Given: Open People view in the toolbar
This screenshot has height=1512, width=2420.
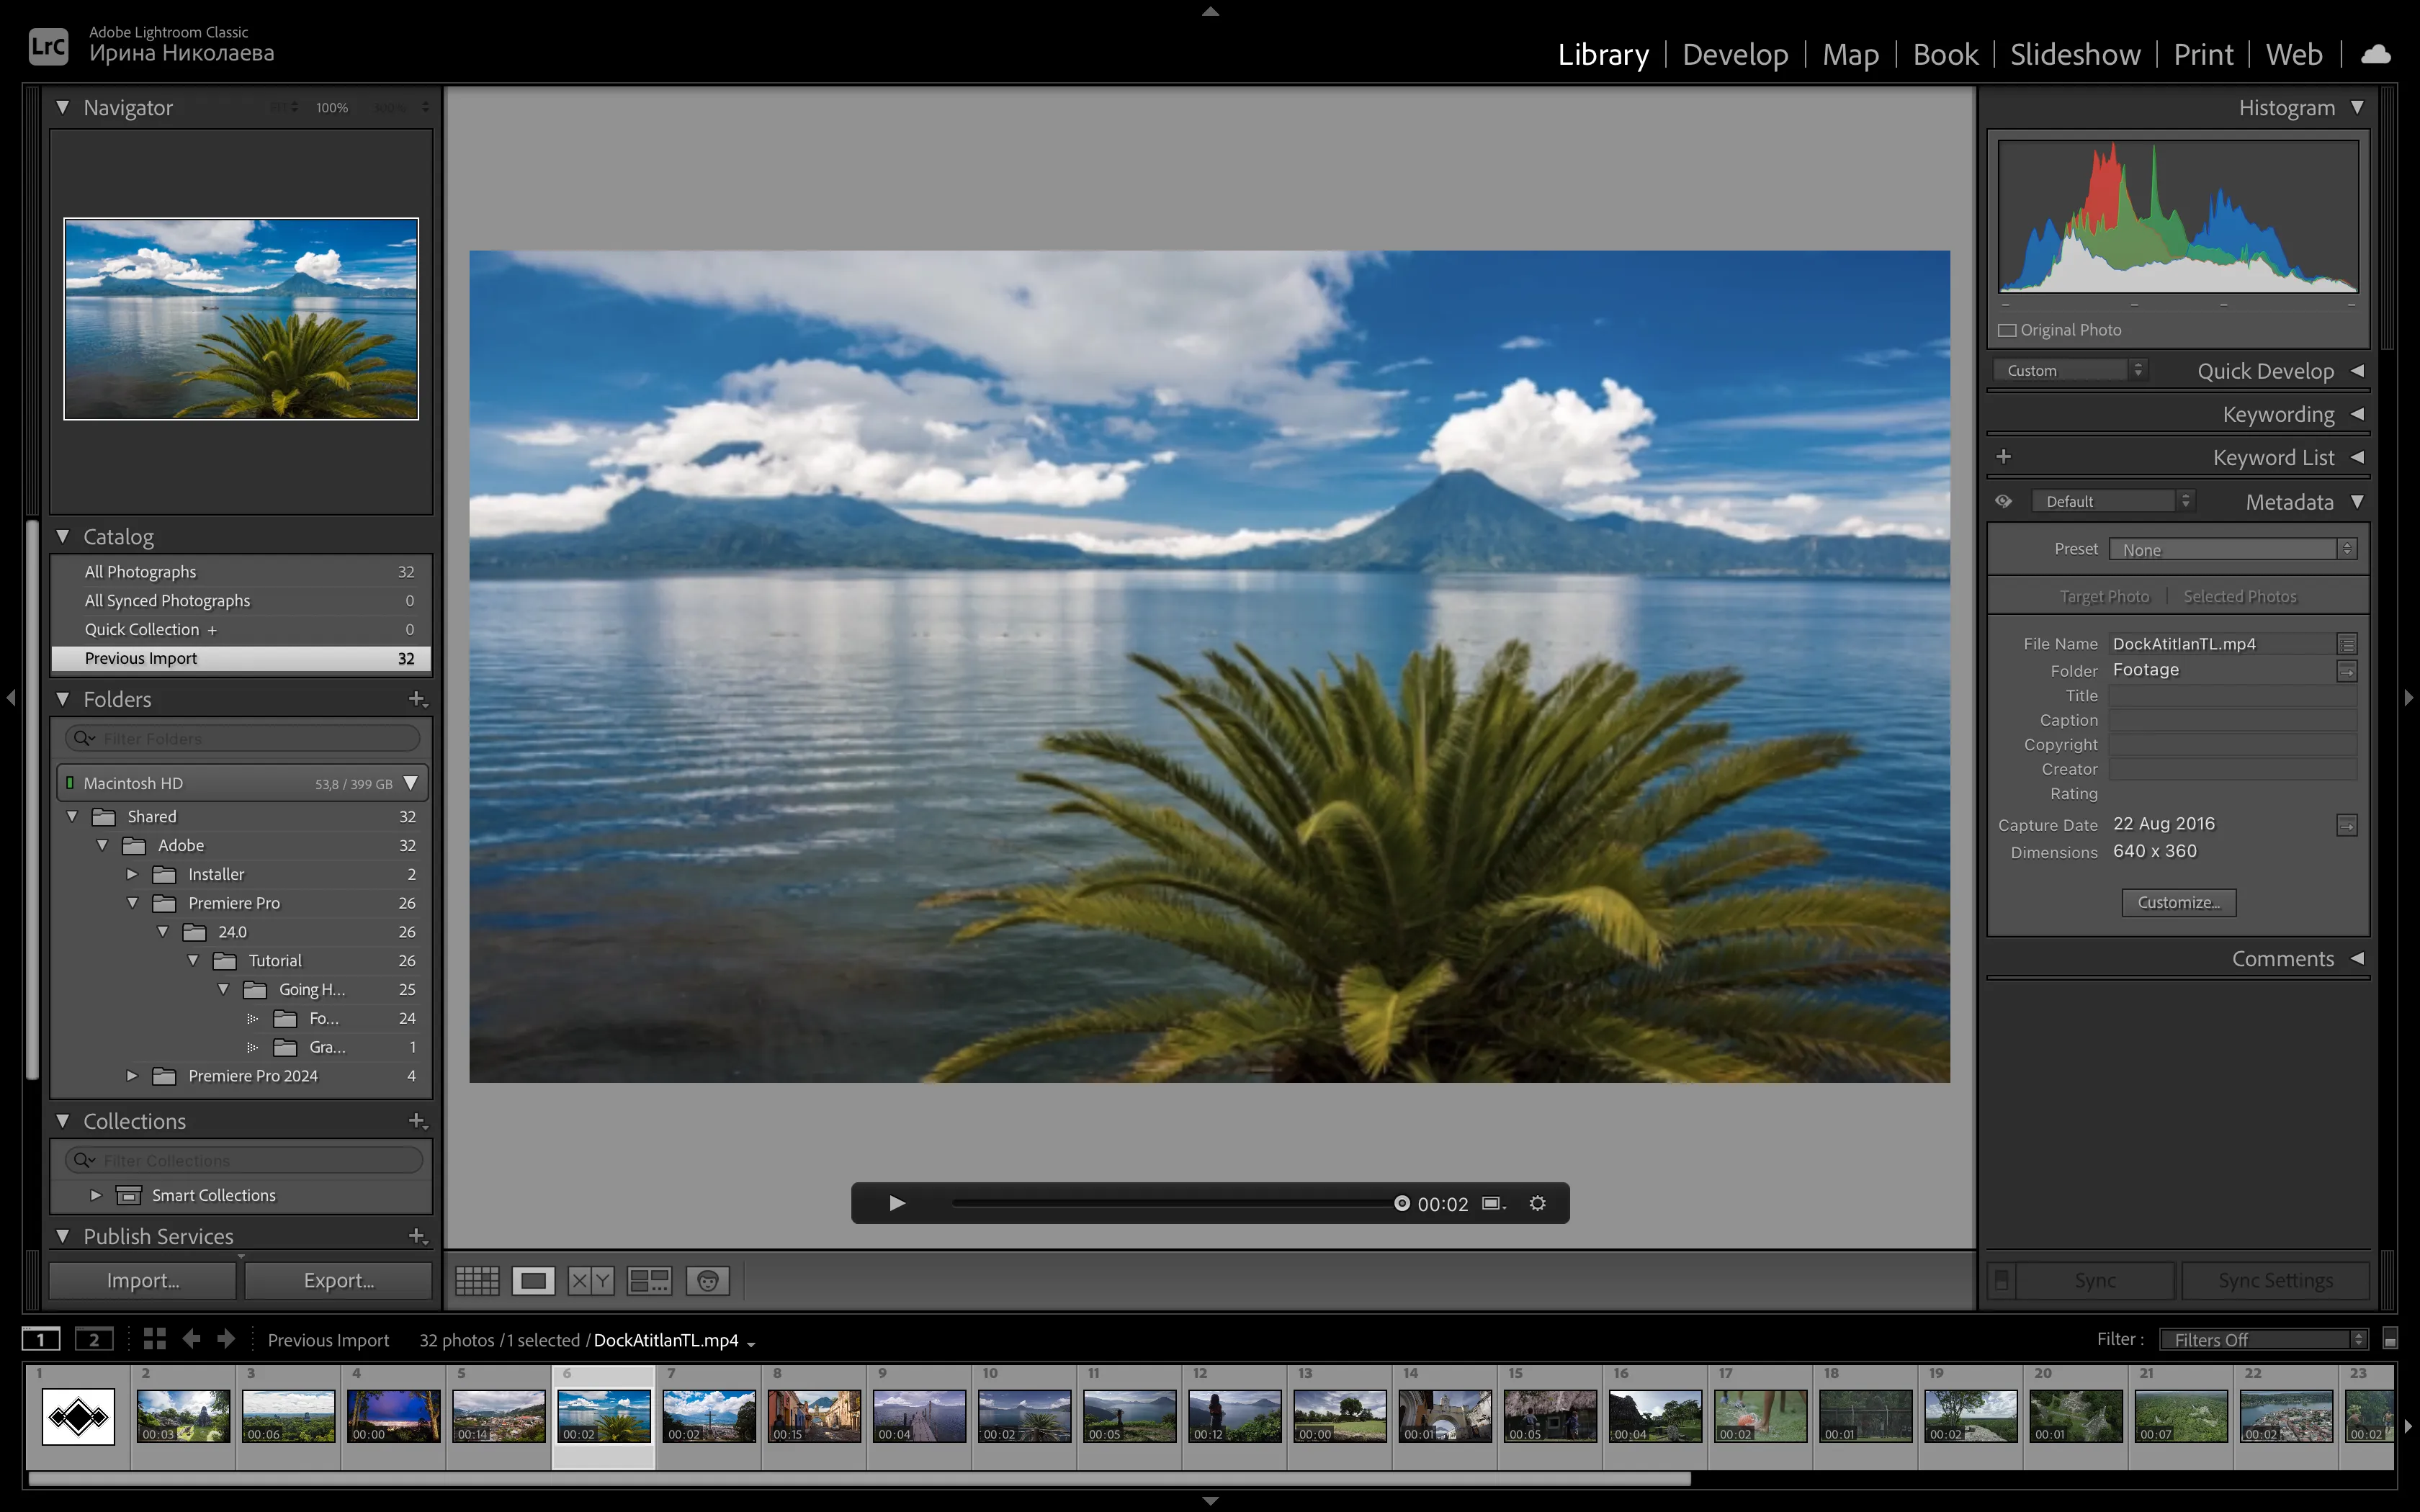Looking at the screenshot, I should pos(708,1280).
